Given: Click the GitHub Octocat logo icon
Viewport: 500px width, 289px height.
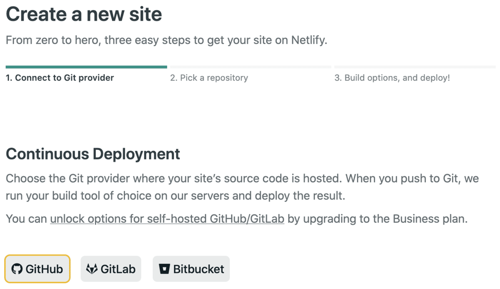Looking at the screenshot, I should point(17,269).
